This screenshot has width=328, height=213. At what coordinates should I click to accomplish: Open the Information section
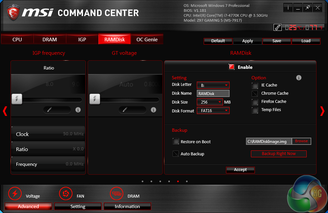click(127, 206)
